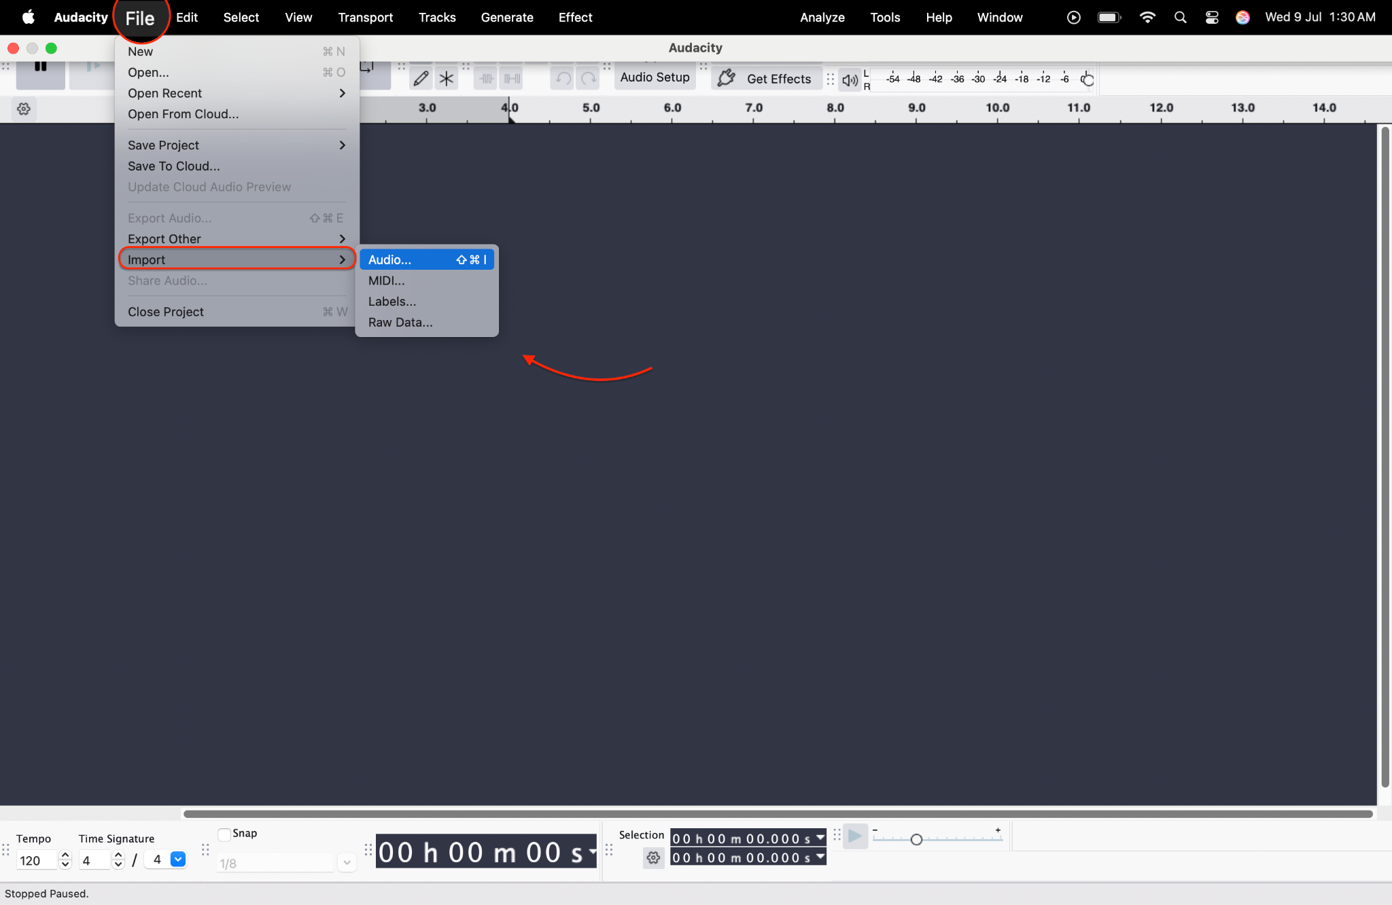Select Close Project menu item

237,312
